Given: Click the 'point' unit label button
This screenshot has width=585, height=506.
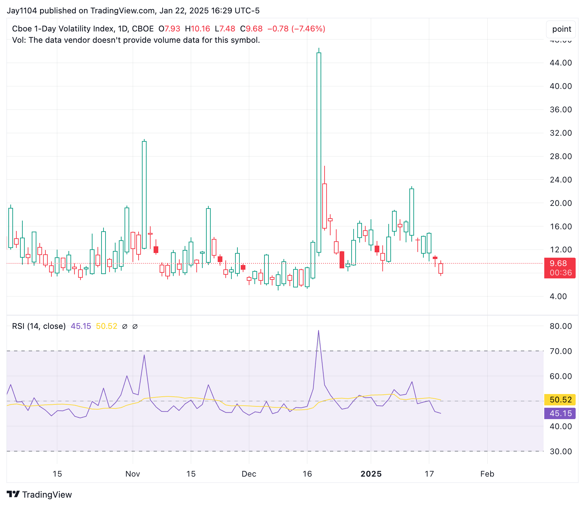Looking at the screenshot, I should coord(562,29).
